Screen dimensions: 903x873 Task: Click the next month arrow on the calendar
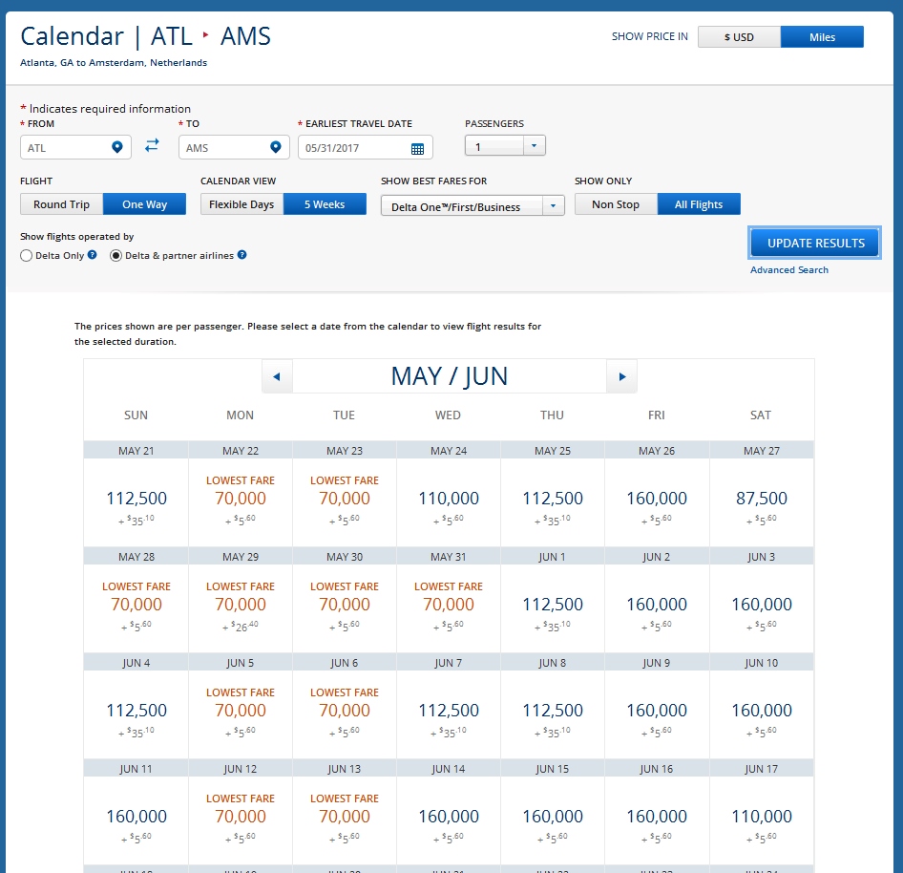pyautogui.click(x=621, y=376)
